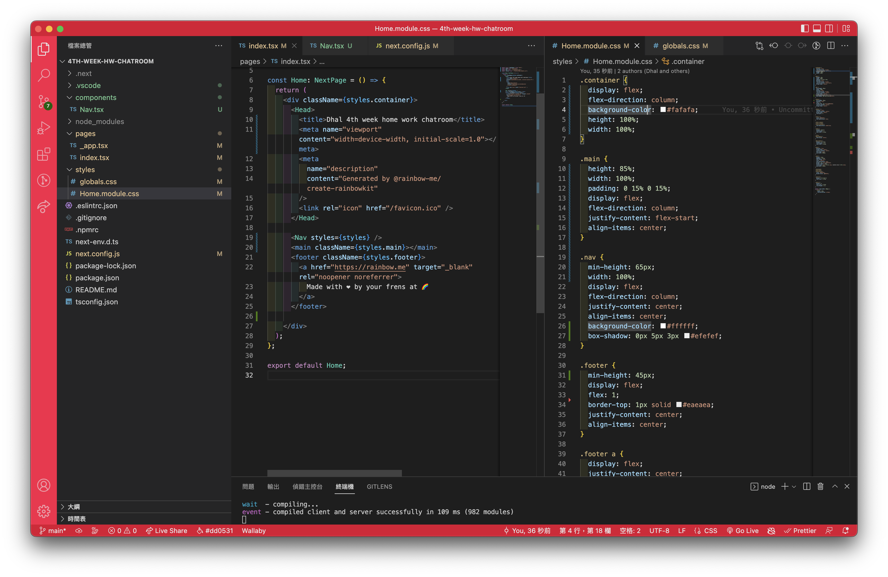The image size is (888, 577).
Task: Click the Go Live status bar button
Action: click(x=743, y=530)
